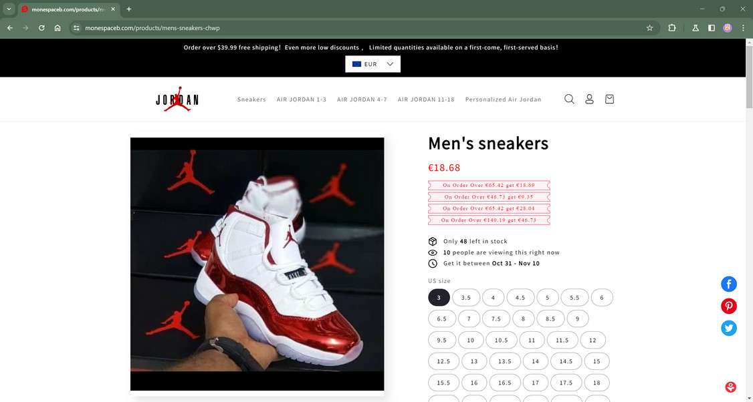This screenshot has width=753, height=402.
Task: Share product on Twitter
Action: tap(728, 328)
